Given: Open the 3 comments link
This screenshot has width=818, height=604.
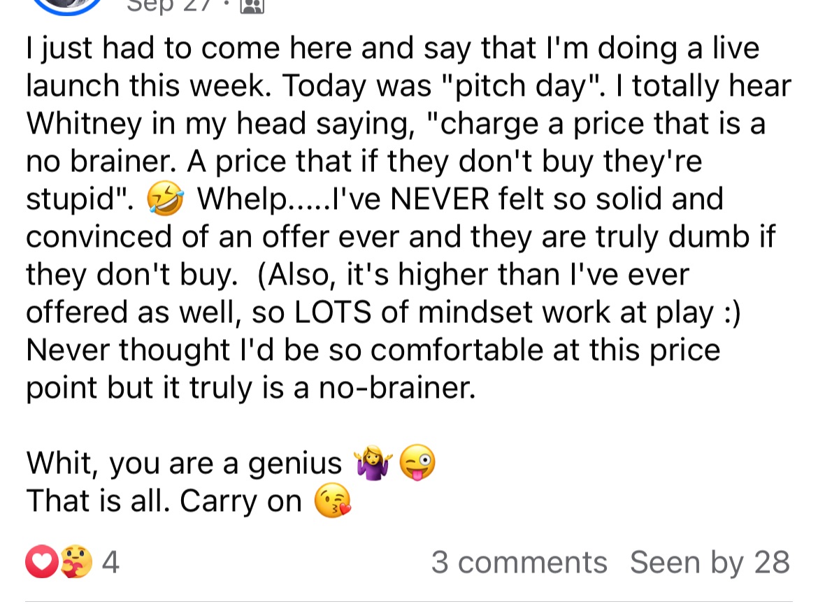Looking at the screenshot, I should click(519, 562).
